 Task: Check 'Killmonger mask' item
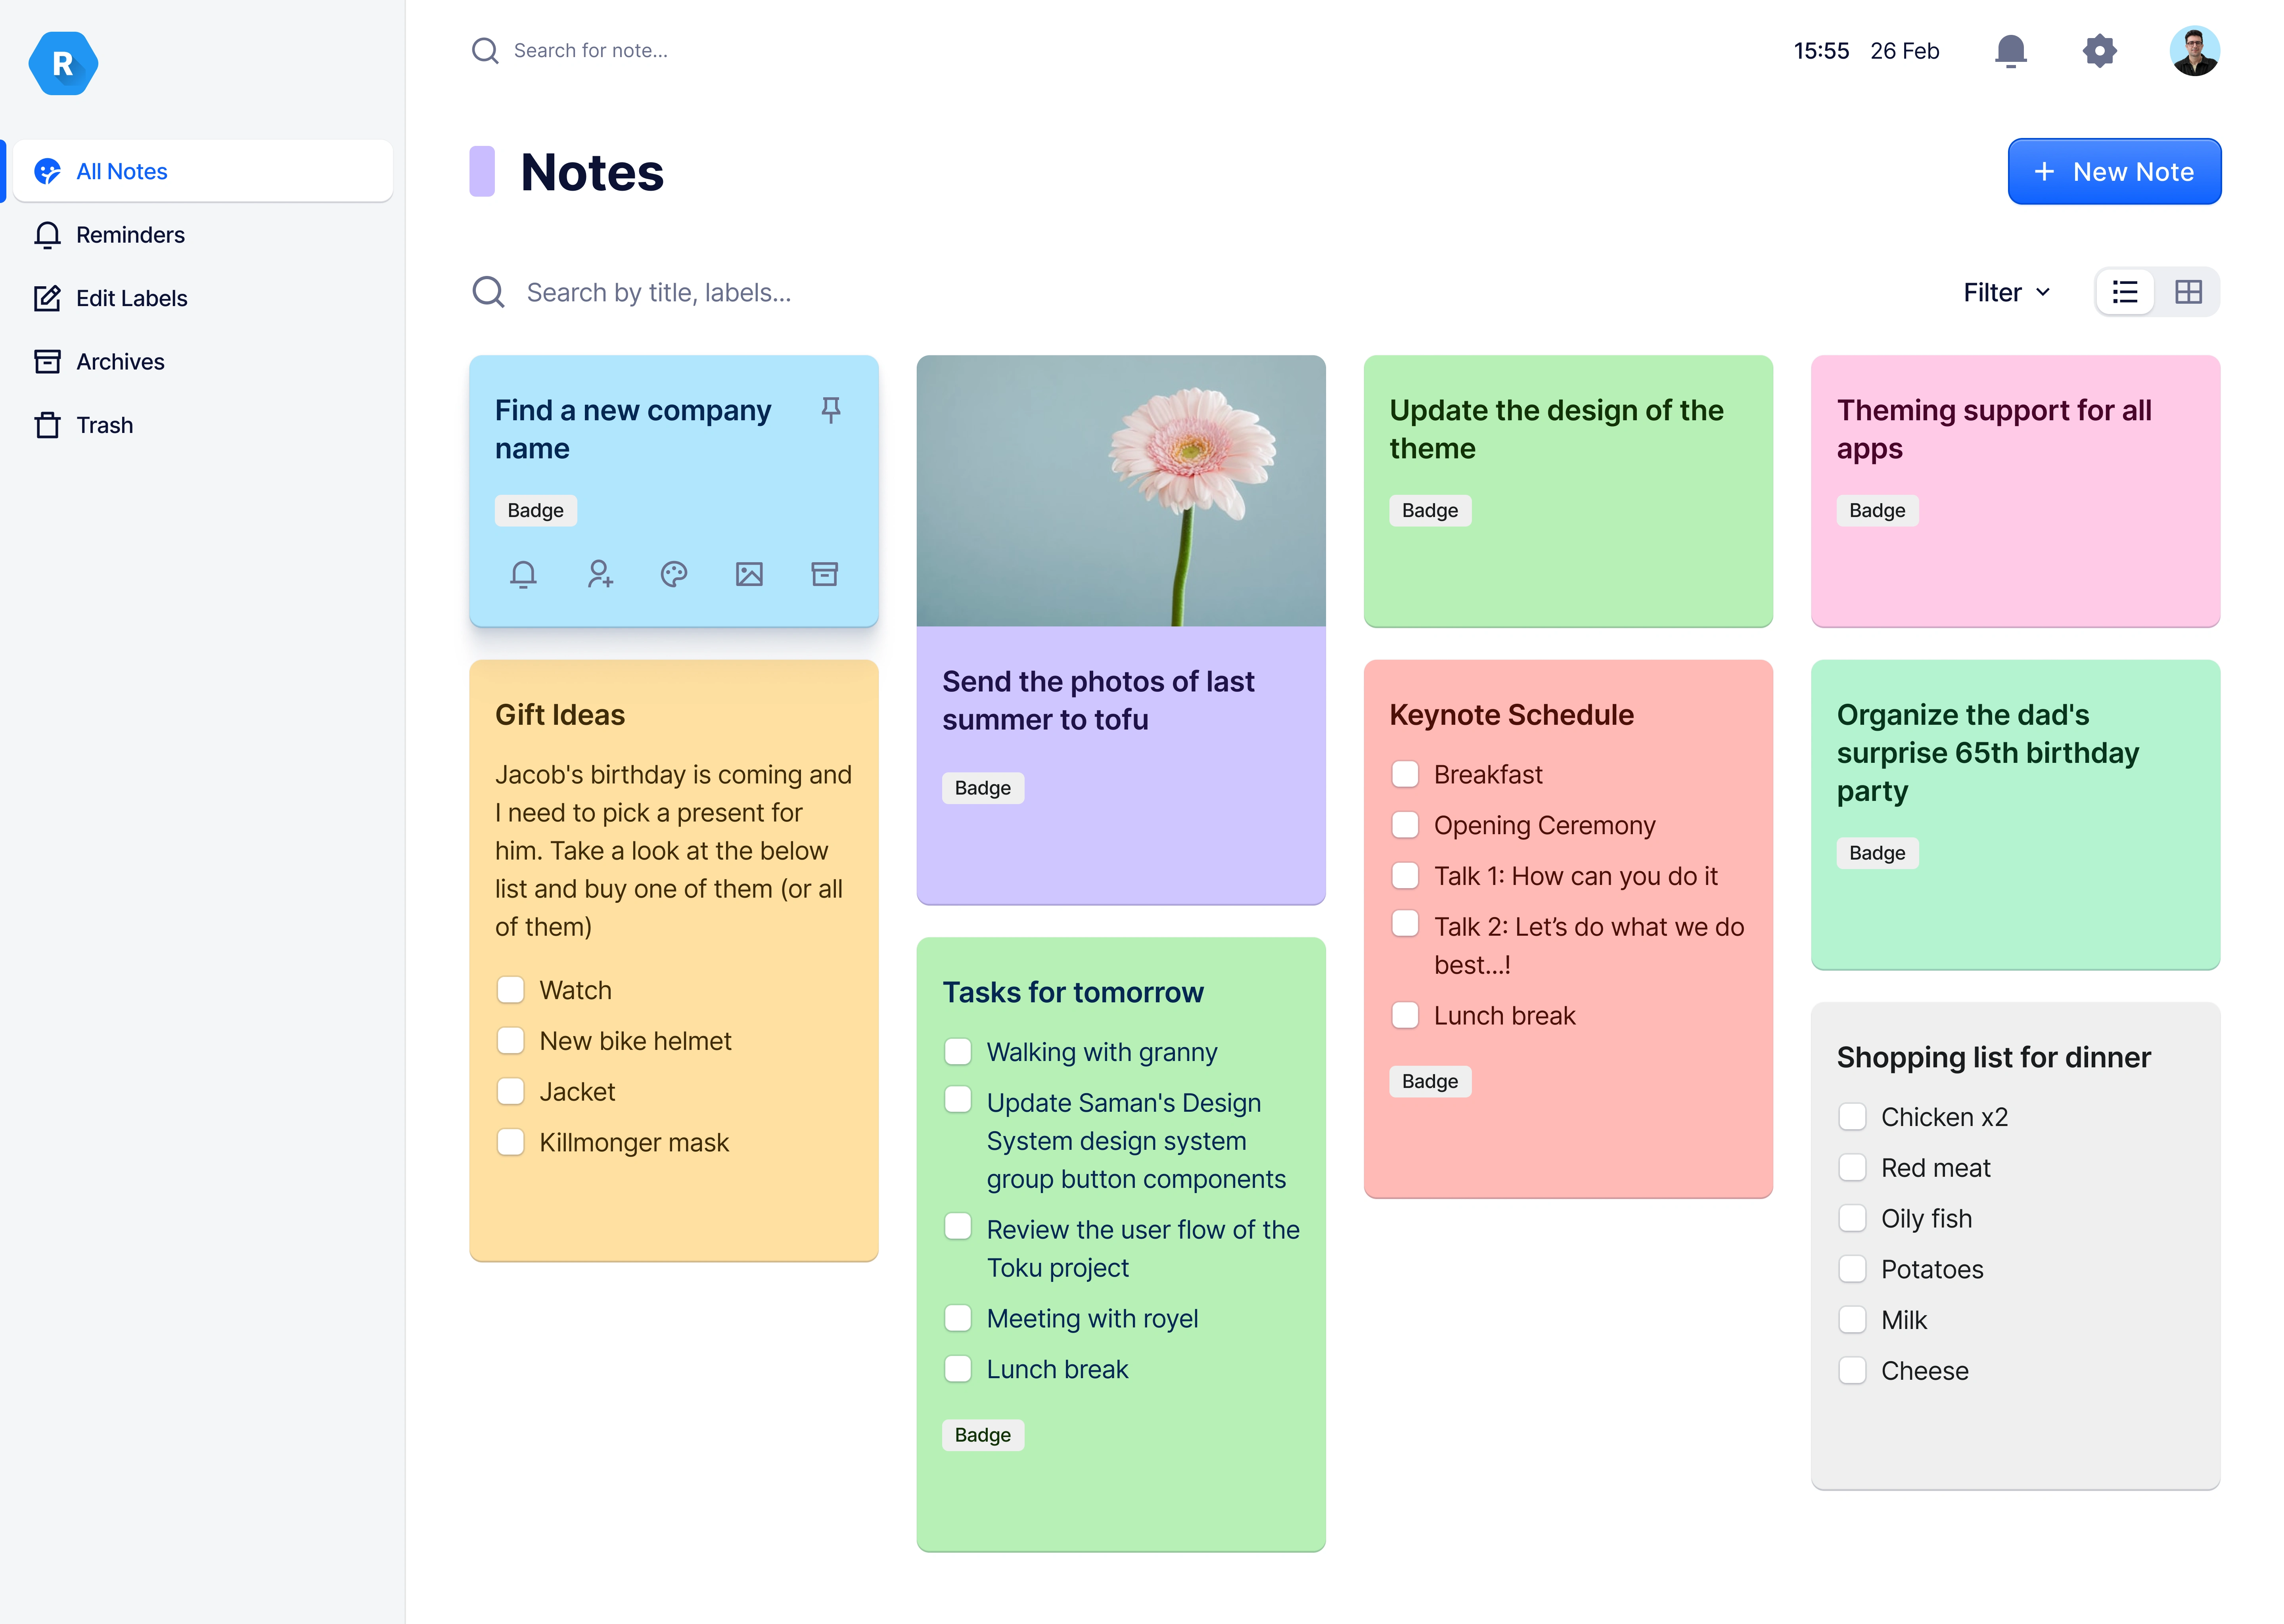coord(511,1142)
